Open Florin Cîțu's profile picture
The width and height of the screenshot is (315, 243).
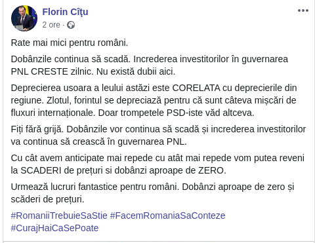tap(24, 18)
